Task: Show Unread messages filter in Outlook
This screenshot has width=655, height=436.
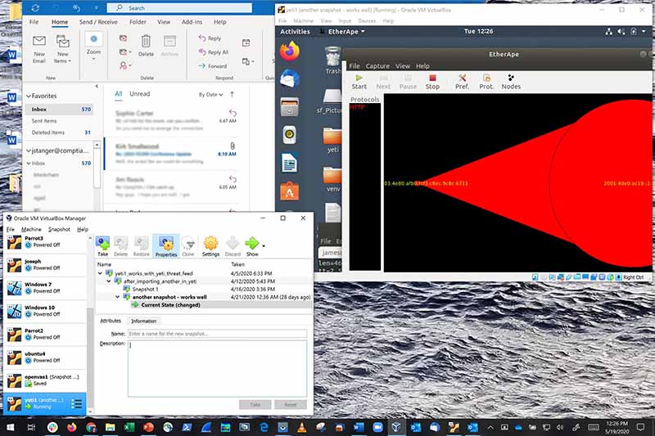Action: pyautogui.click(x=139, y=94)
